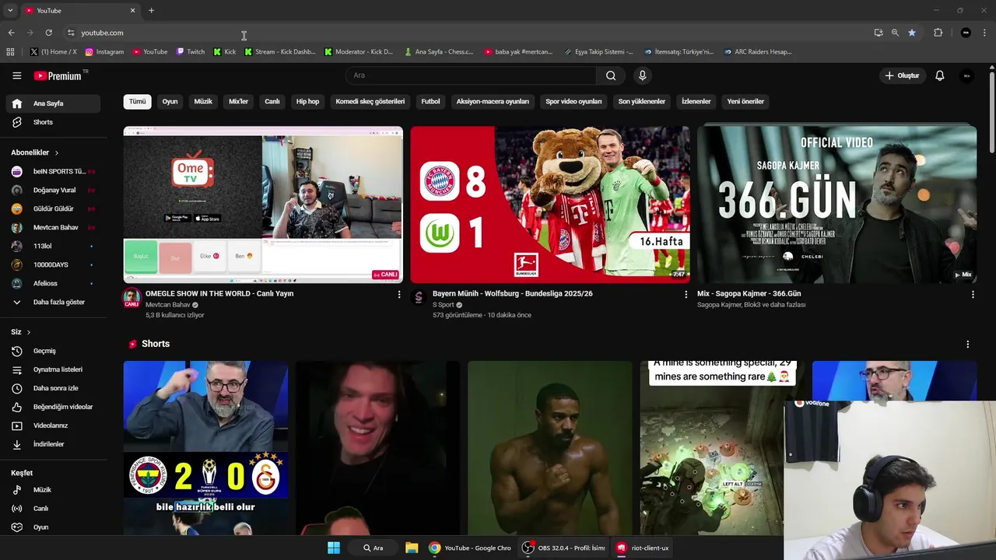Open Shorts section options menu
Viewport: 996px width, 560px height.
[968, 344]
